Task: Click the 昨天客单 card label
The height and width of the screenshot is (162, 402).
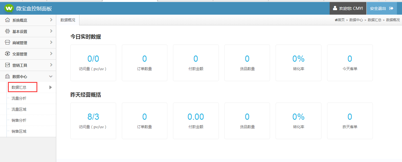Action: (350, 127)
